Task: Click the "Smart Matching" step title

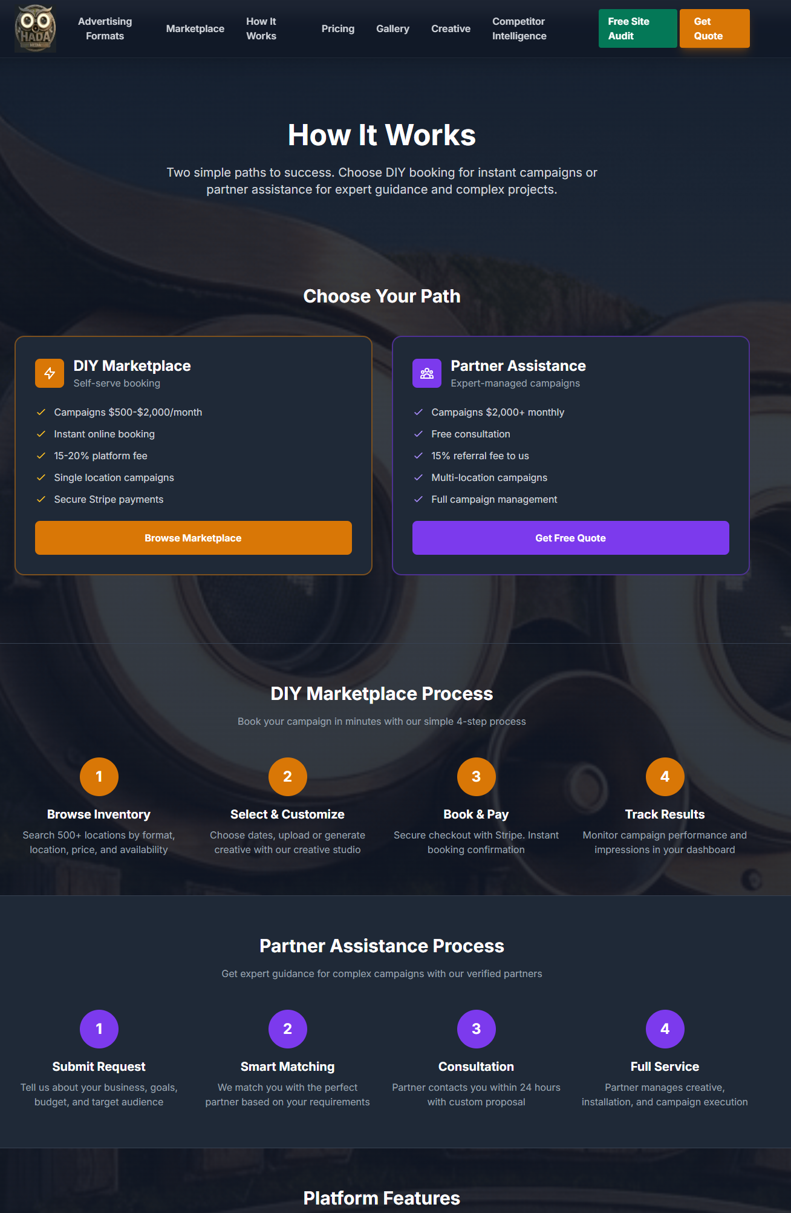Action: (x=288, y=1067)
